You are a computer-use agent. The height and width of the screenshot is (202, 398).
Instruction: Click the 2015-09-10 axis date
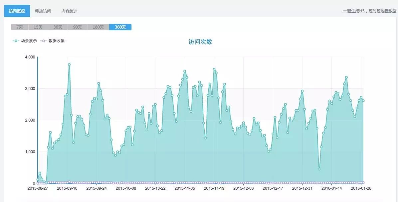[x=67, y=188]
